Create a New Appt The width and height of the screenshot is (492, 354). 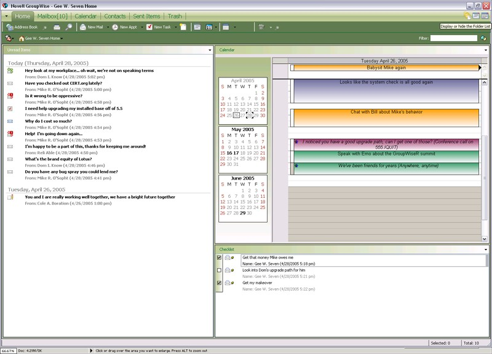pyautogui.click(x=125, y=27)
